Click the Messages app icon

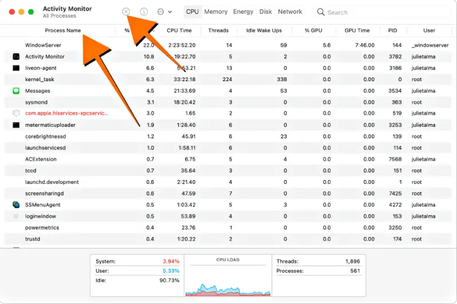coord(16,91)
